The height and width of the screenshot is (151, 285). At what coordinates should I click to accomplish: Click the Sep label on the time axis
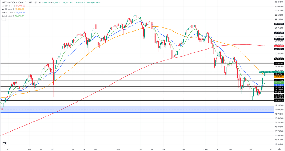coord(118,149)
